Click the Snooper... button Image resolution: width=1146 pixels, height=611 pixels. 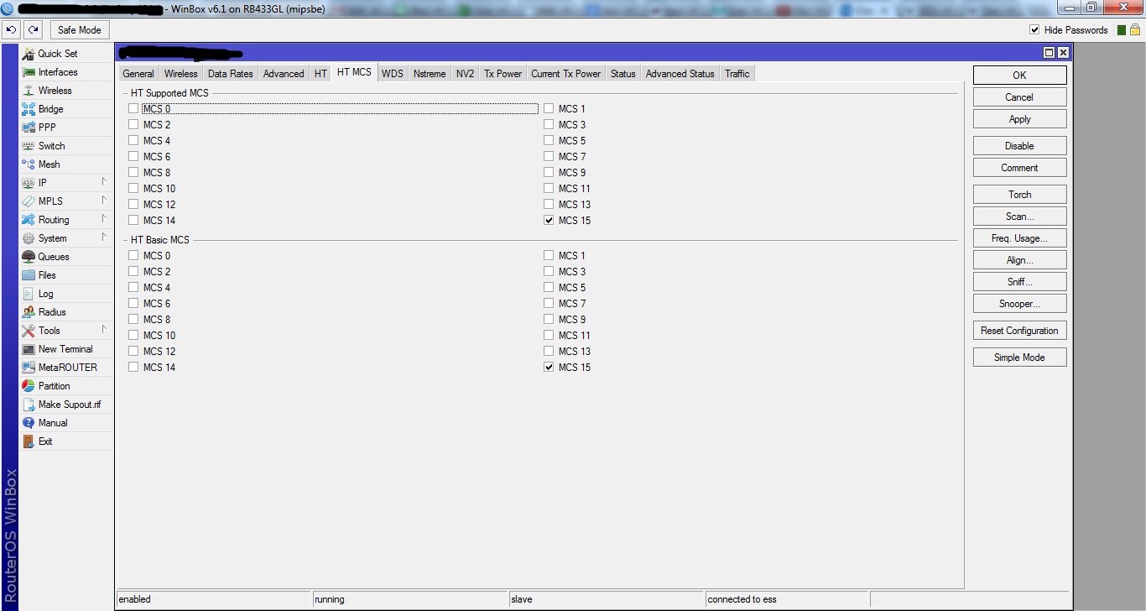click(1019, 304)
